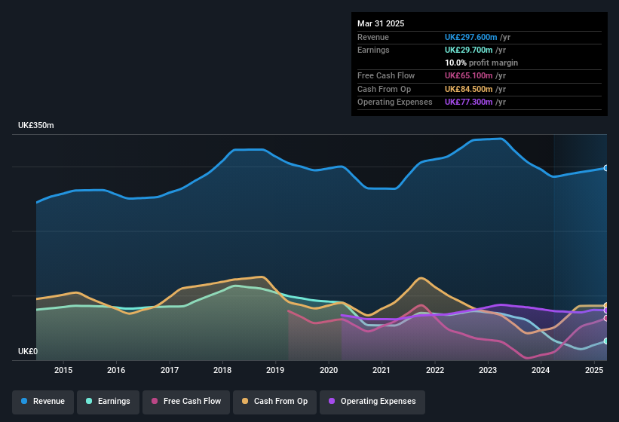619x422 pixels.
Task: Click the 10.0% profit margin text
Action: click(x=481, y=63)
